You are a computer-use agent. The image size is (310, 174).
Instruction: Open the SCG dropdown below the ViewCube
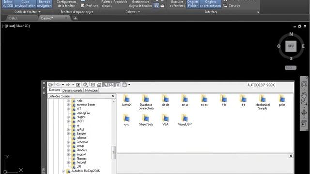pyautogui.click(x=291, y=68)
